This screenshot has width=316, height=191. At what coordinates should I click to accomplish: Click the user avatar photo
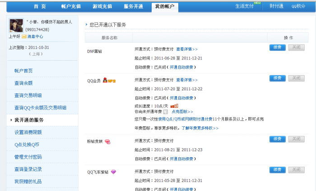(x=16, y=26)
